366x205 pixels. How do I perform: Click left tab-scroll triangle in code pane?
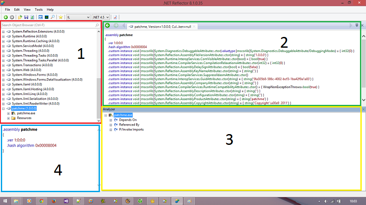pos(124,26)
